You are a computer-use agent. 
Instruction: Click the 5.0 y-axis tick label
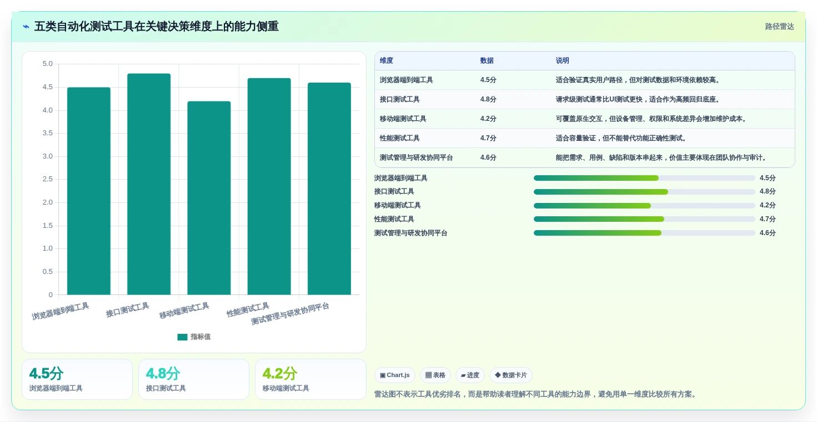[48, 64]
